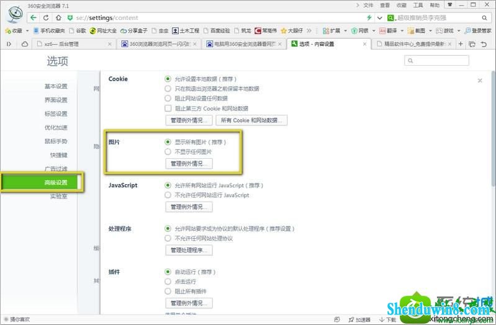Click the green lightning speed-mode icon
Image resolution: width=496 pixels, height=325 pixels.
pyautogui.click(x=369, y=18)
